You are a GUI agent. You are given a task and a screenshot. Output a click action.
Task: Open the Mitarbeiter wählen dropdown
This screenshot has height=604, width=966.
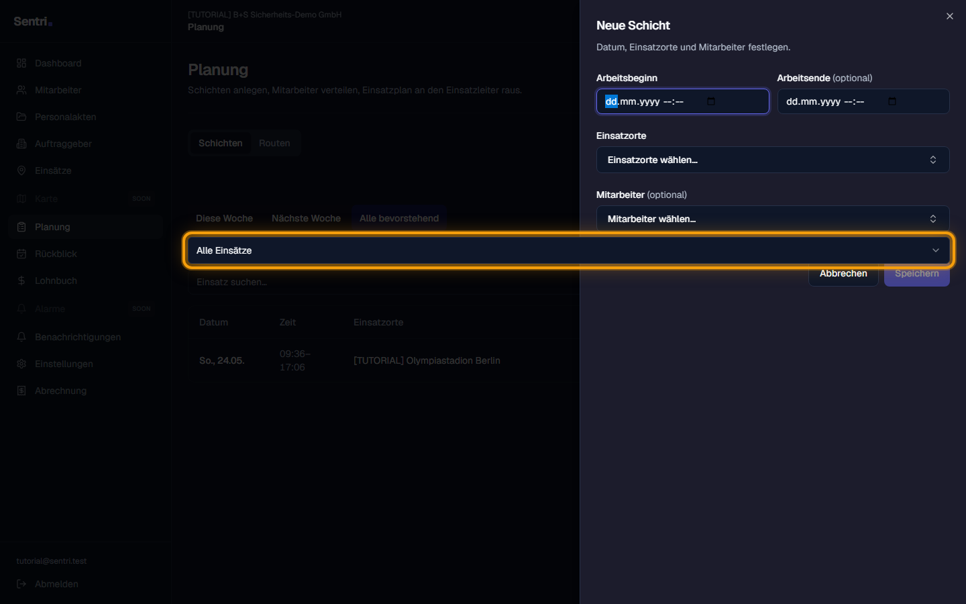(x=773, y=219)
